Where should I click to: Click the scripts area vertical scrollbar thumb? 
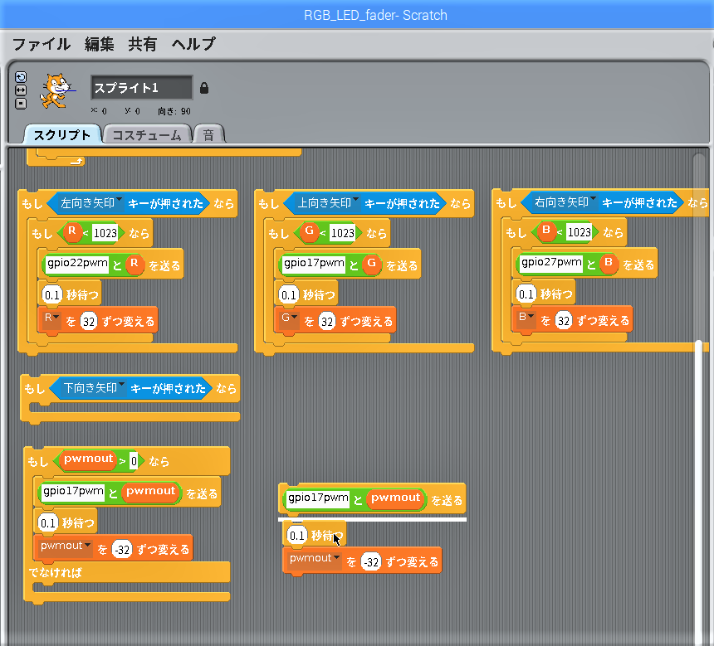[x=699, y=491]
